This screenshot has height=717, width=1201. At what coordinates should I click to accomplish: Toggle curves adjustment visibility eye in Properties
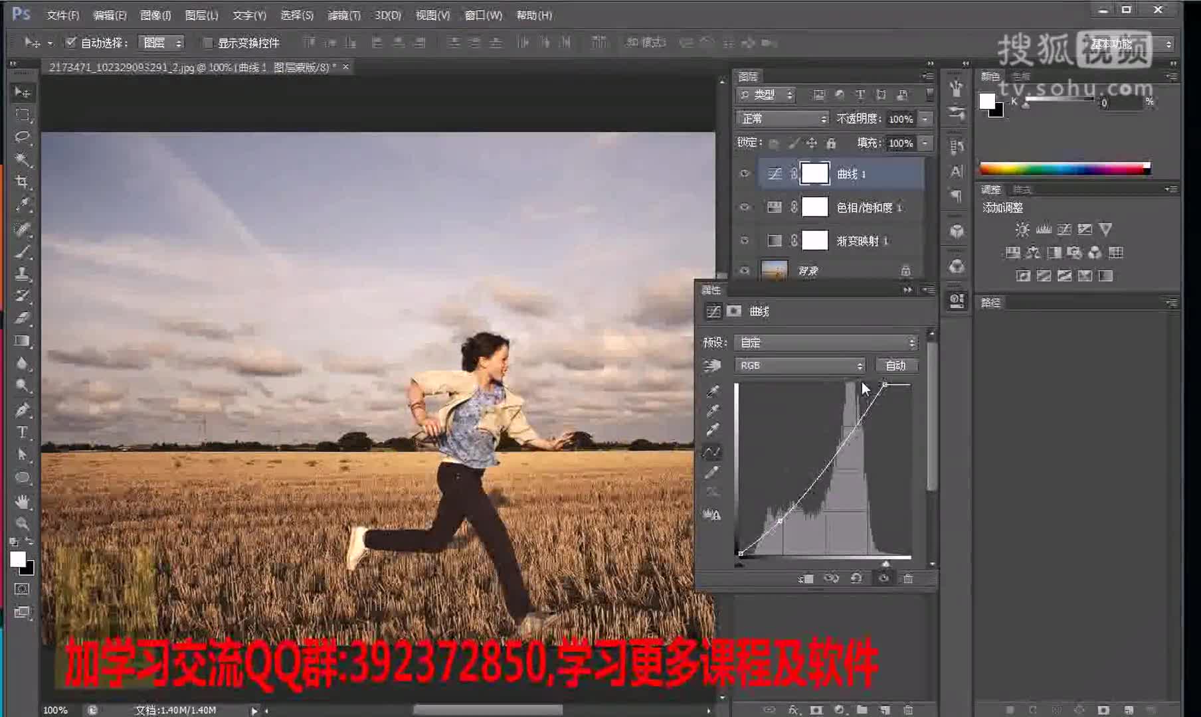point(883,579)
